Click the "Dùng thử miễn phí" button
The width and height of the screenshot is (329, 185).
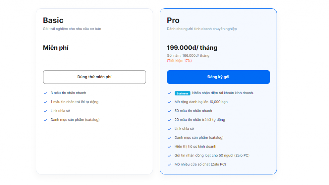[x=94, y=77]
